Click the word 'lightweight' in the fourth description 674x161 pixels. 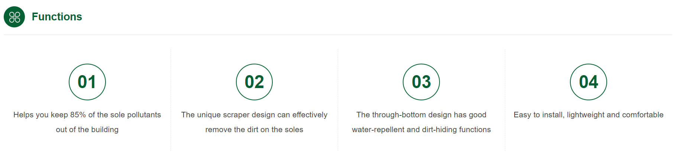pyautogui.click(x=586, y=115)
